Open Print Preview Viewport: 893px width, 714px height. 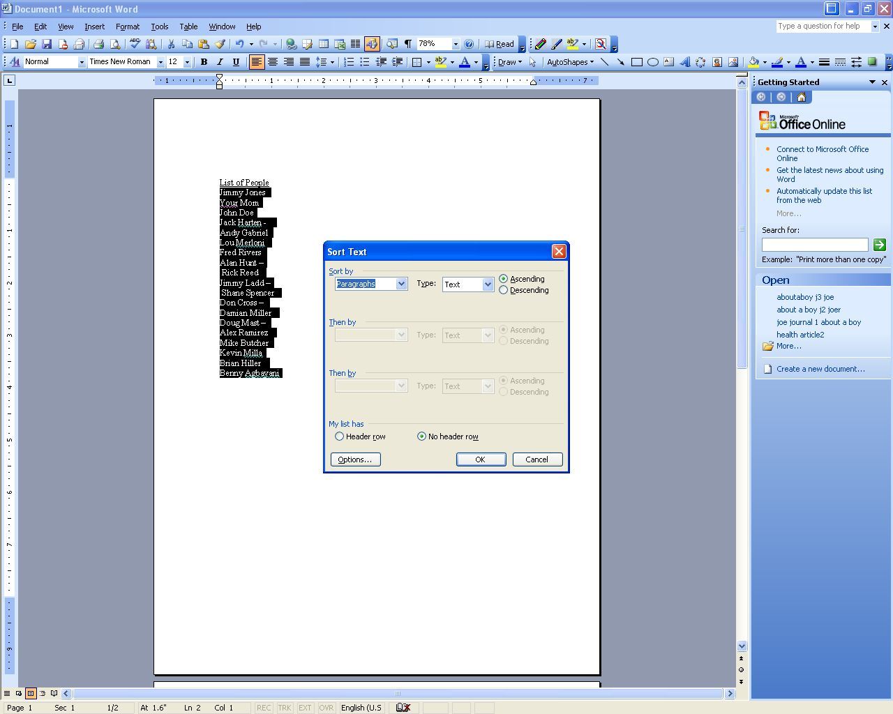point(115,44)
